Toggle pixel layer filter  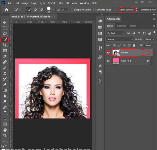pyautogui.click(x=128, y=33)
